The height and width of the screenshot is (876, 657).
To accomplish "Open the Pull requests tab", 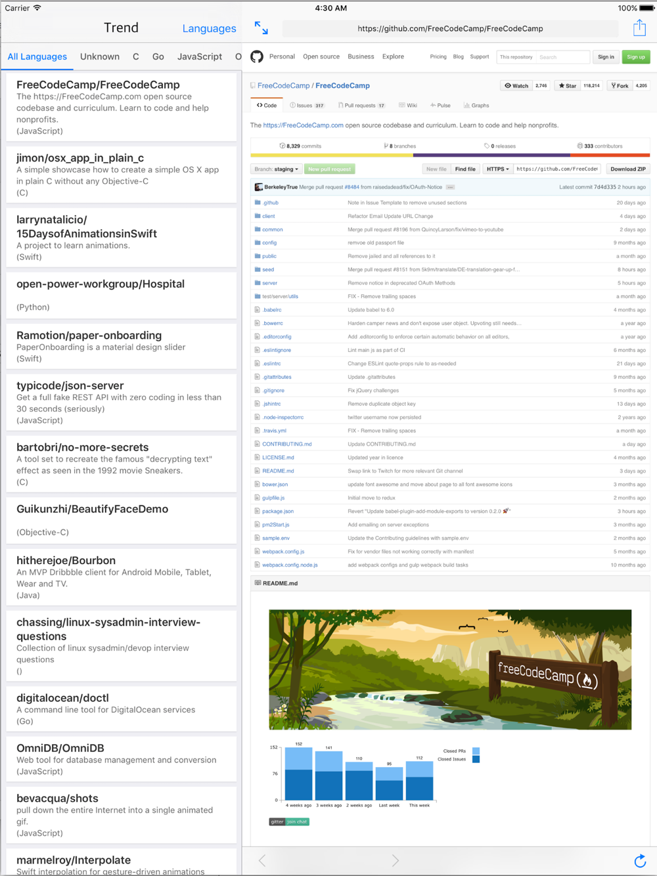I will click(x=361, y=105).
